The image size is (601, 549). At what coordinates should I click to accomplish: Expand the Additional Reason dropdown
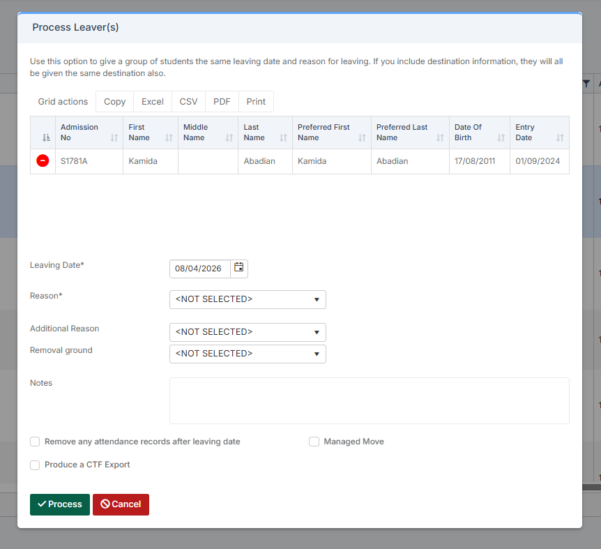[x=248, y=332]
